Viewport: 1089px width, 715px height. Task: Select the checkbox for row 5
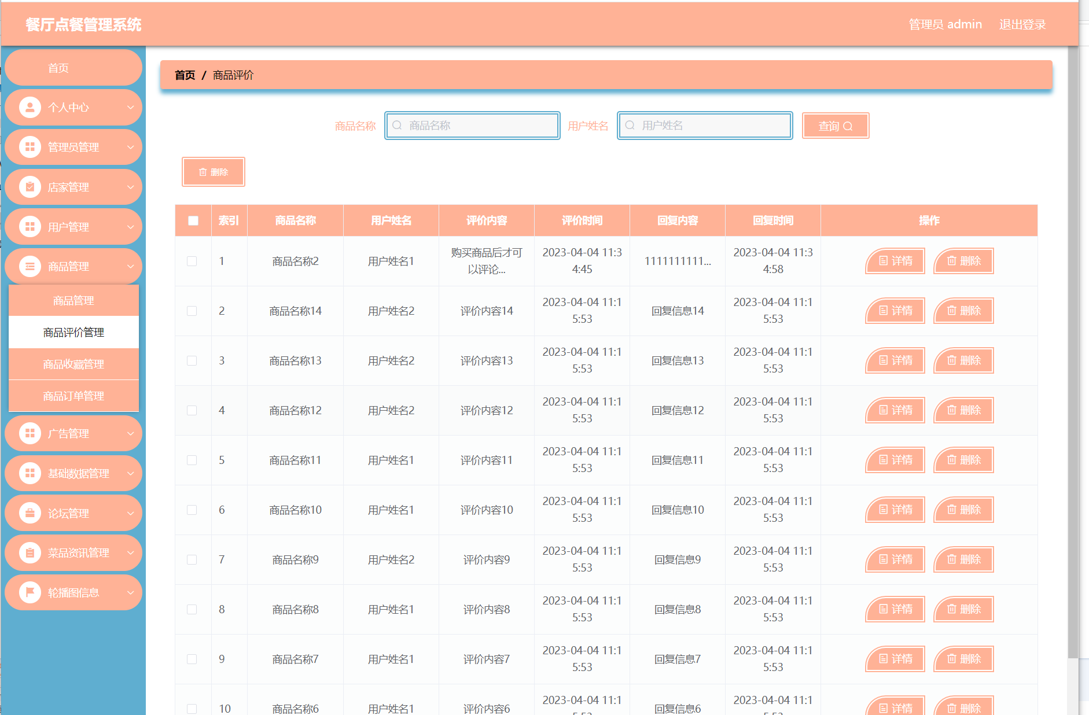pyautogui.click(x=192, y=460)
